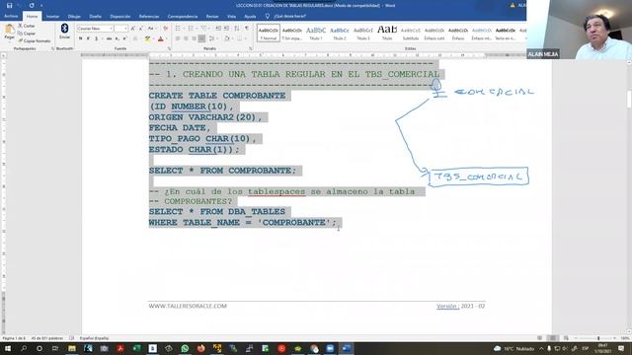The width and height of the screenshot is (632, 355).
Task: Click Copiar formato format painter
Action: (x=35, y=41)
